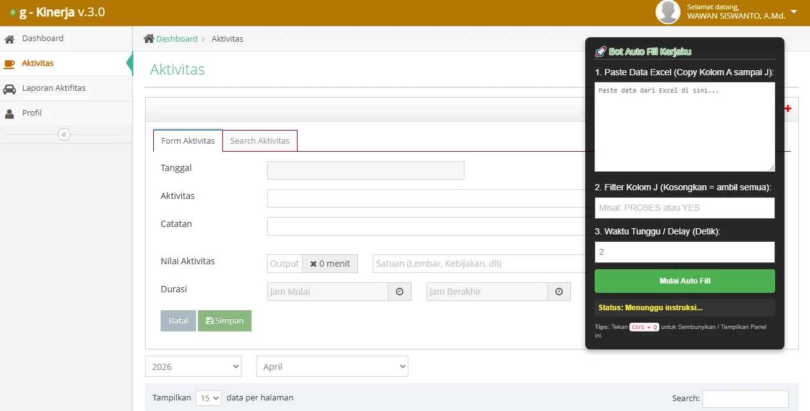Click the breadcrumb home icon

[149, 39]
